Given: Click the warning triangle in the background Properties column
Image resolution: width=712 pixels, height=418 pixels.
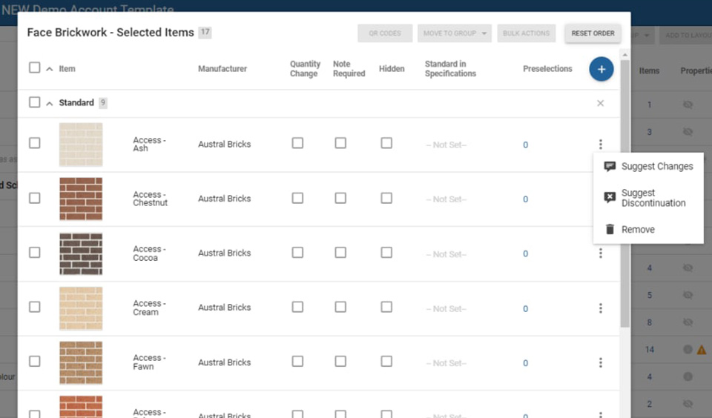Looking at the screenshot, I should tap(702, 350).
